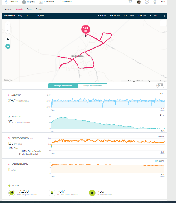Click Segnala un errore nella mappa
This screenshot has width=176, height=203.
[x=157, y=81]
